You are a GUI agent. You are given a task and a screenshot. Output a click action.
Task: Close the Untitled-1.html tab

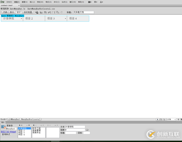click(19, 6)
